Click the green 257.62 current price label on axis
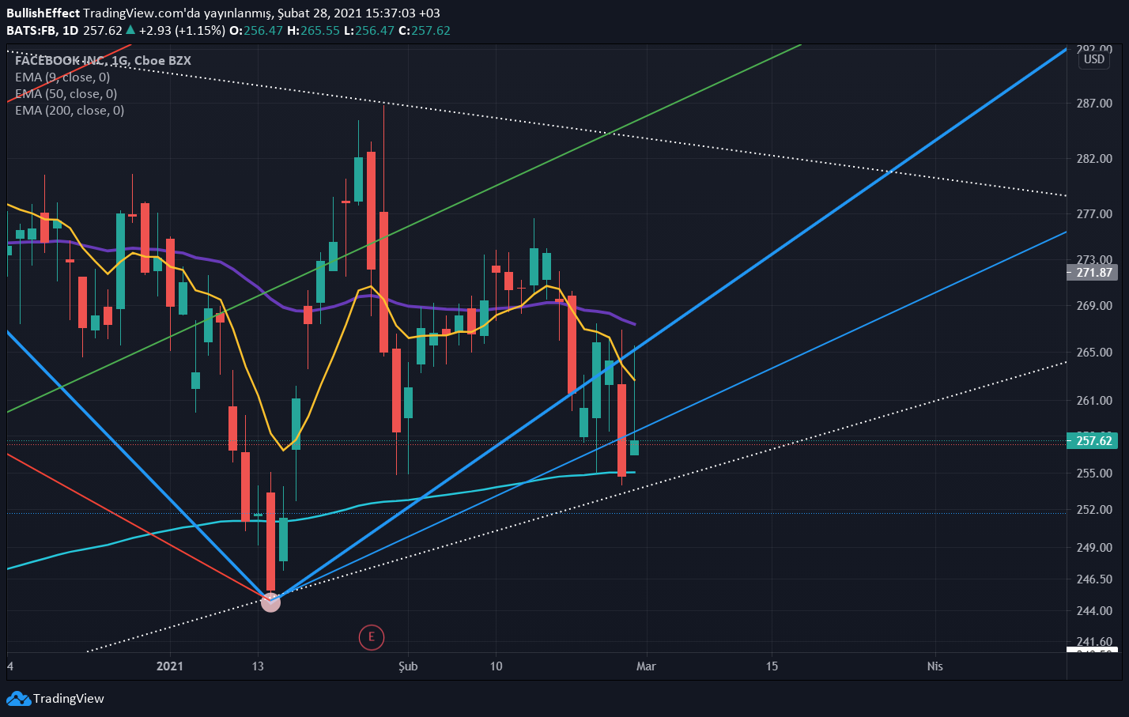The image size is (1129, 717). (1091, 441)
